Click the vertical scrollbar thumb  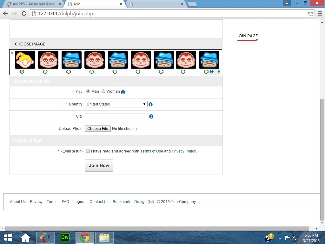coord(322,160)
